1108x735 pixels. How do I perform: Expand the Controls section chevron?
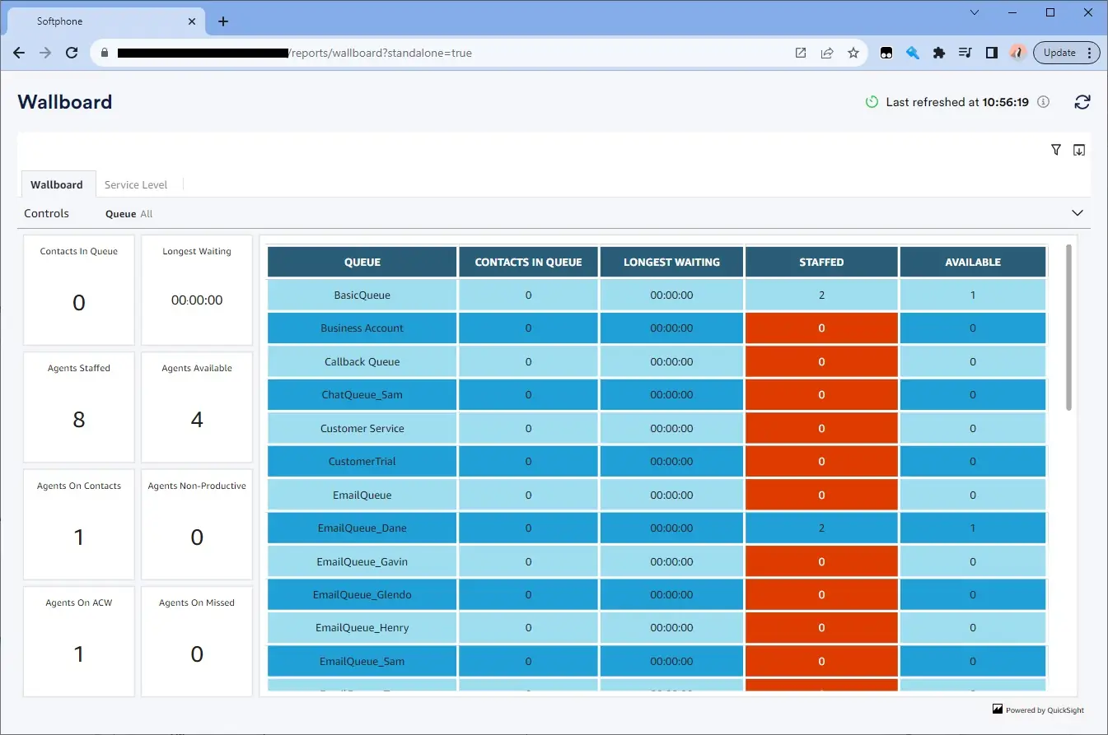pyautogui.click(x=1077, y=213)
